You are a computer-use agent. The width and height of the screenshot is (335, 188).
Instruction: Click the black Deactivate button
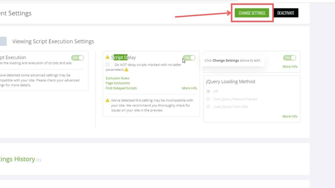286,13
